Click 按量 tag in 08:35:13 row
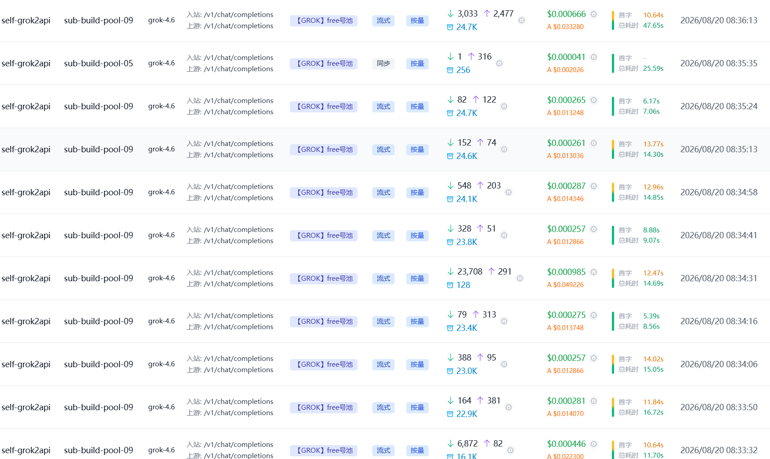The width and height of the screenshot is (770, 459). pyautogui.click(x=417, y=150)
